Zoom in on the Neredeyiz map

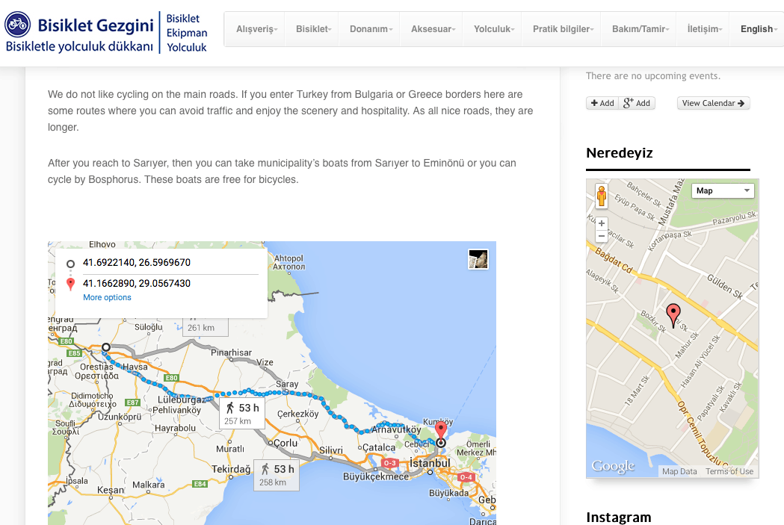tap(601, 223)
